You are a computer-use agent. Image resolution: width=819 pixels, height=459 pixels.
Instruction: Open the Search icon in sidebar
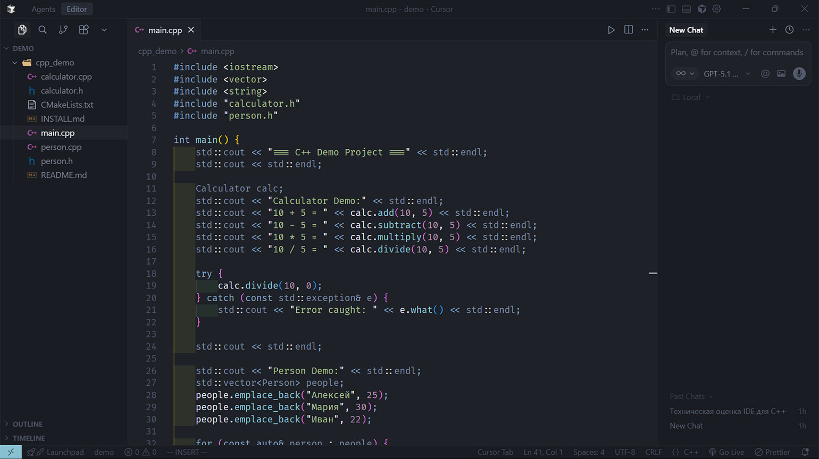tap(43, 30)
